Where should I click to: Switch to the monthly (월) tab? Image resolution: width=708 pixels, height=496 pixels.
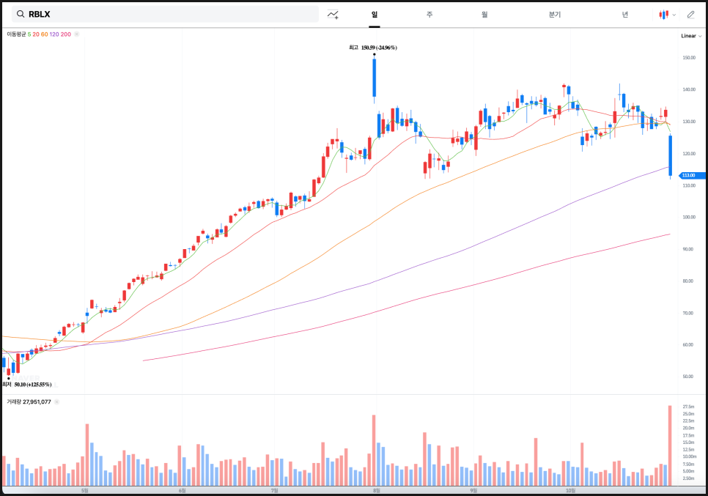(x=484, y=14)
